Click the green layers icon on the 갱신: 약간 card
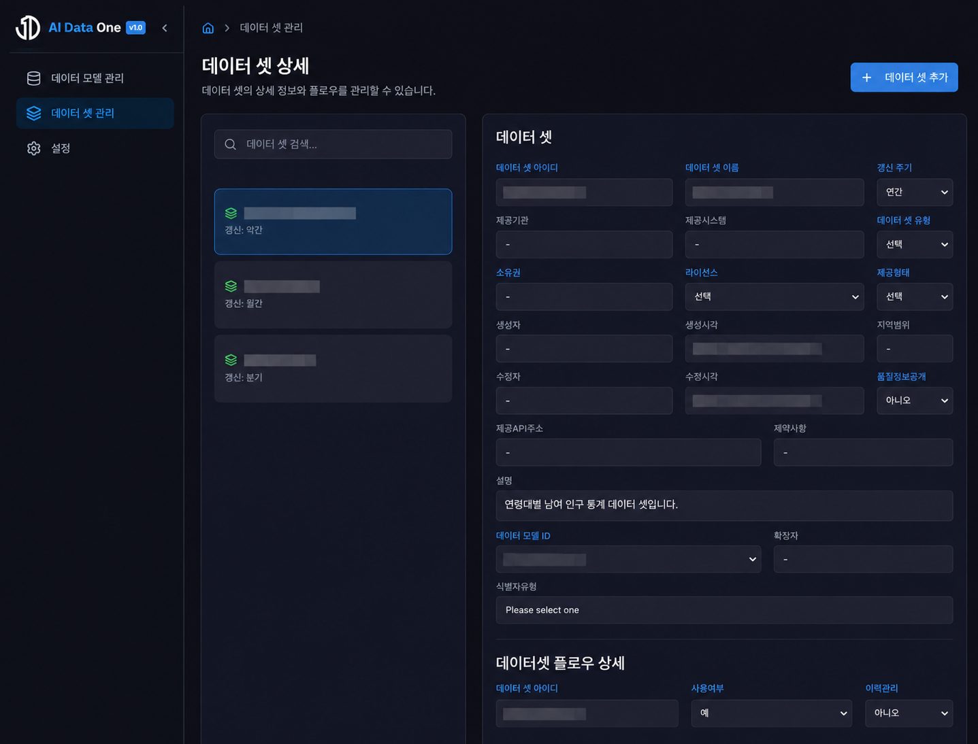The image size is (978, 744). [x=231, y=214]
